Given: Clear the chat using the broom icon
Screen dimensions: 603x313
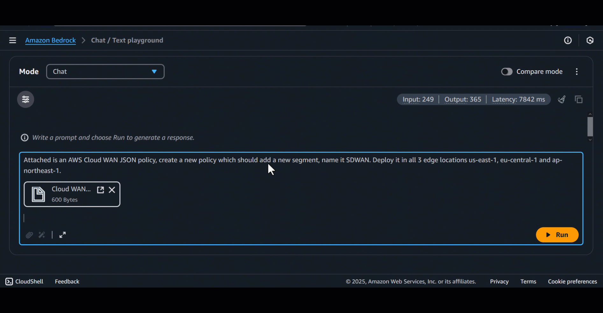Looking at the screenshot, I should point(561,99).
